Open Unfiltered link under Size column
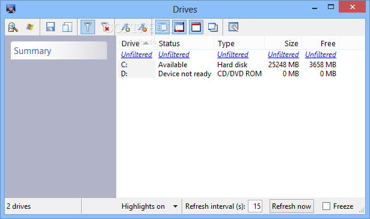Image resolution: width=370 pixels, height=219 pixels. click(x=283, y=55)
